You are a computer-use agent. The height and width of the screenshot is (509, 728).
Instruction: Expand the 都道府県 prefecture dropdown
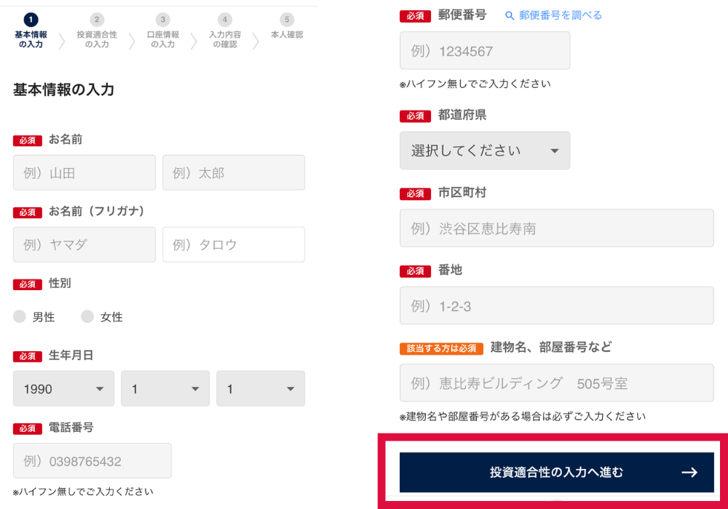click(485, 151)
